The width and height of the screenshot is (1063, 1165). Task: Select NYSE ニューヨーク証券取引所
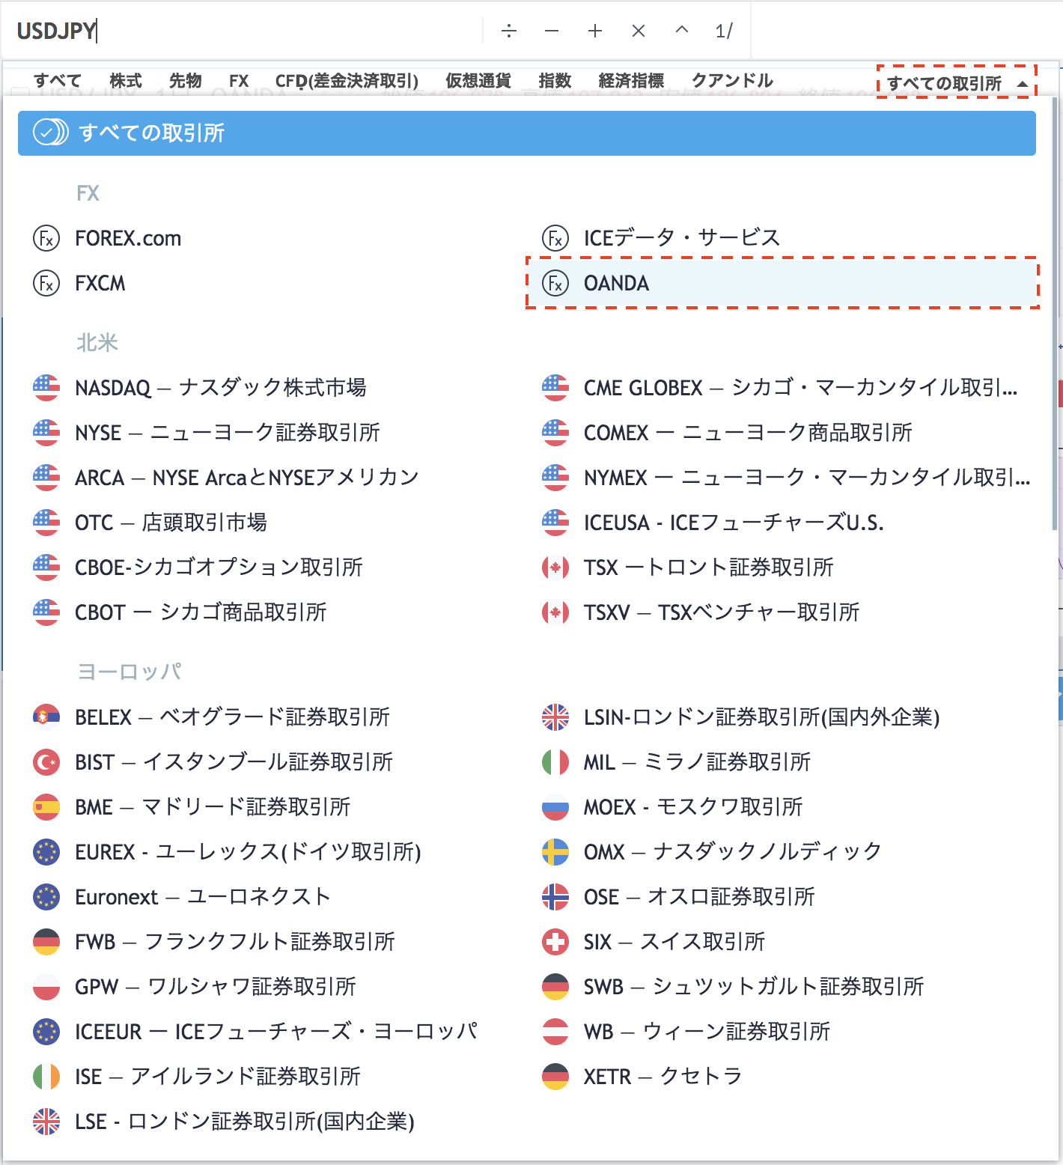(272, 433)
